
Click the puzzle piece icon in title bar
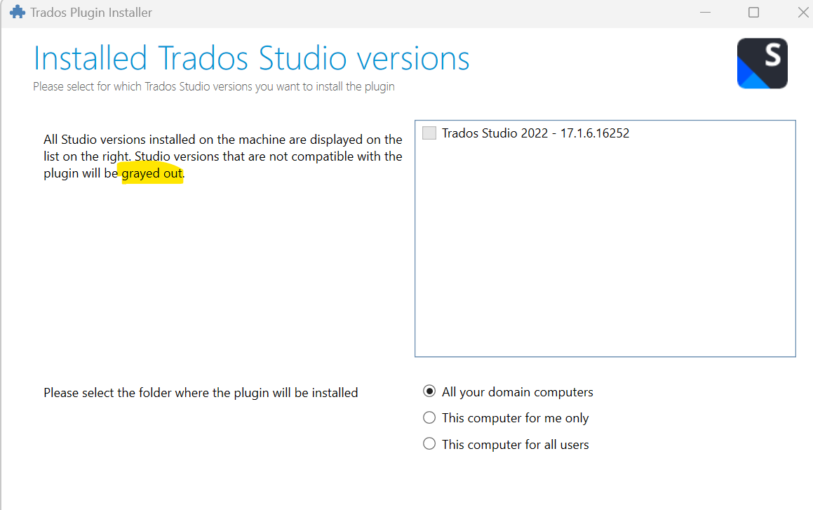click(x=17, y=13)
